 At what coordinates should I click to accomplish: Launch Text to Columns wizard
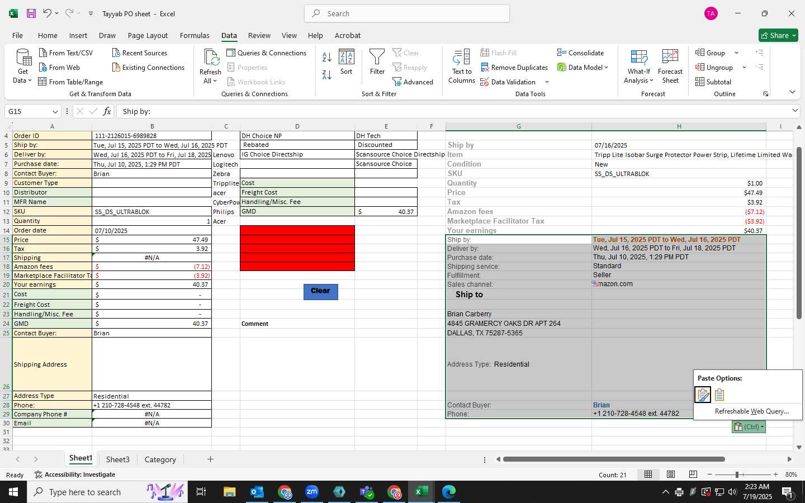click(462, 66)
